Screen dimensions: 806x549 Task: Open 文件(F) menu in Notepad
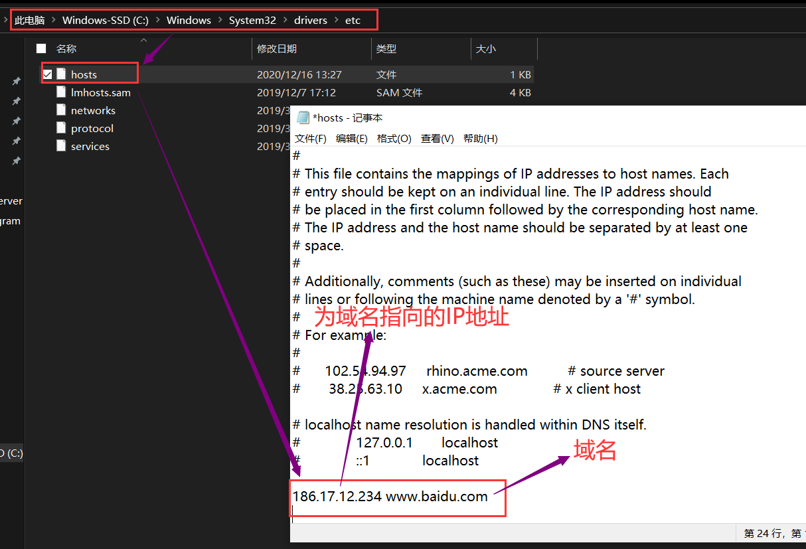coord(311,139)
